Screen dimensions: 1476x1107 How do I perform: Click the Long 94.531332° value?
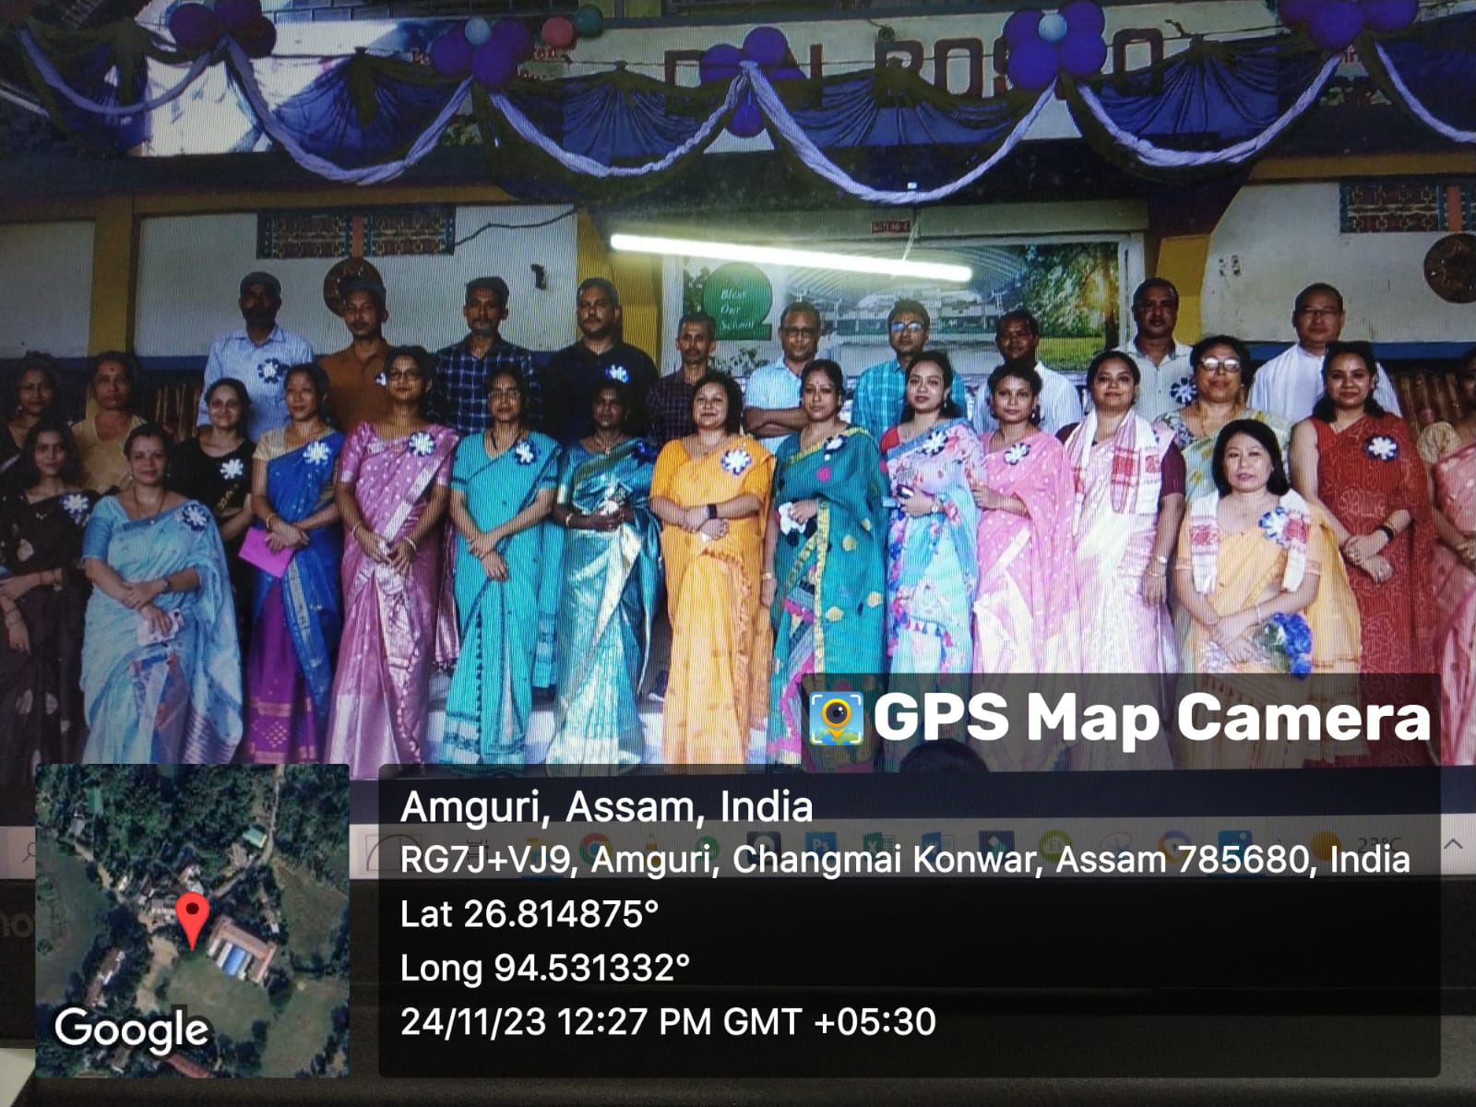pos(544,968)
